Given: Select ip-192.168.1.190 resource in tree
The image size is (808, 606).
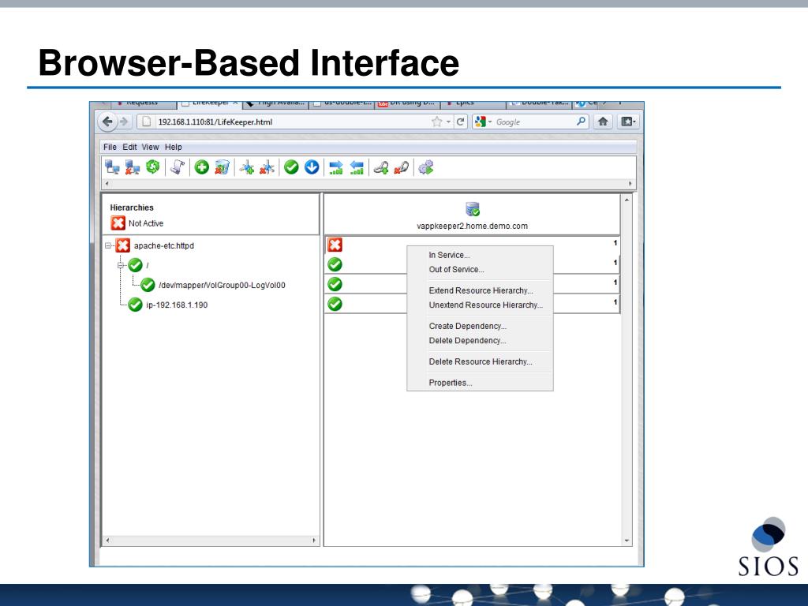Looking at the screenshot, I should pos(170,305).
